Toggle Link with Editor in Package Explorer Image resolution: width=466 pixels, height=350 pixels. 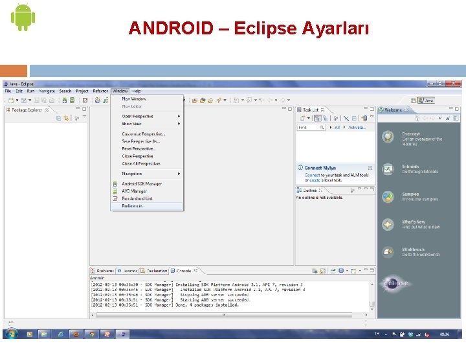click(x=66, y=118)
